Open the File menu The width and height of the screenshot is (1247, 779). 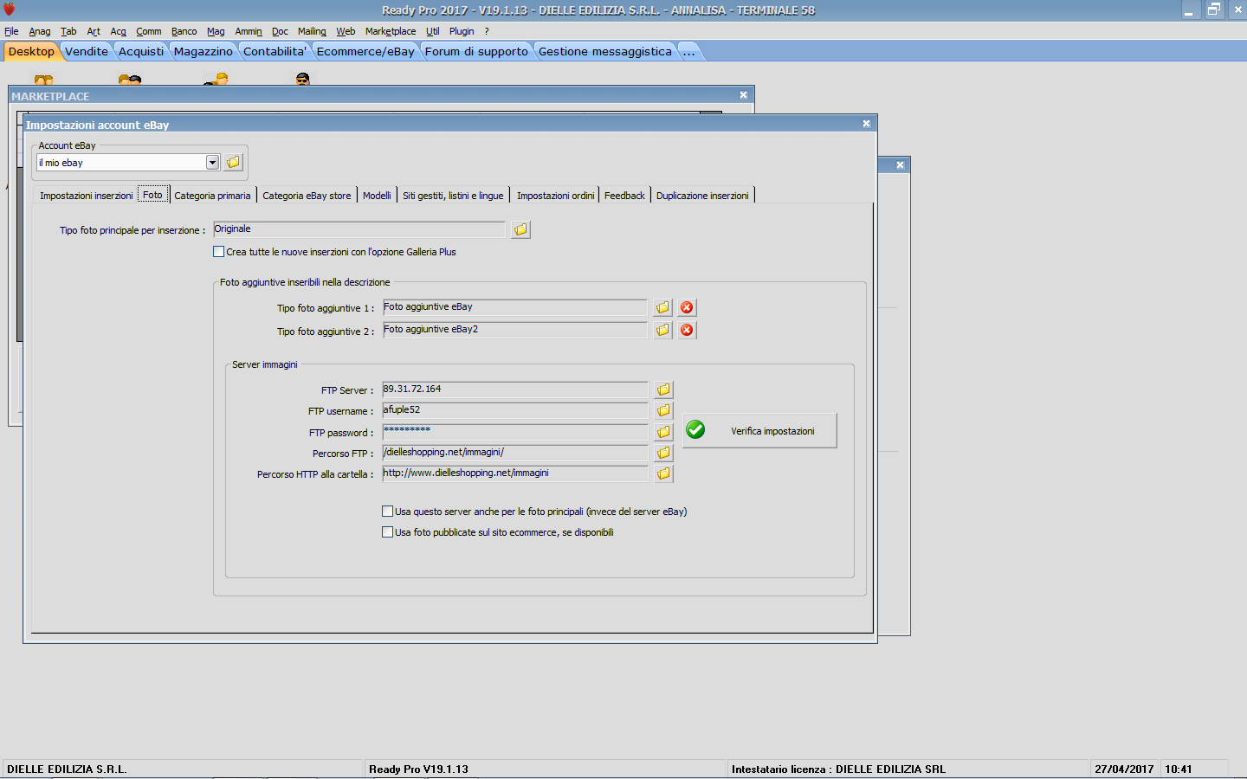(11, 31)
